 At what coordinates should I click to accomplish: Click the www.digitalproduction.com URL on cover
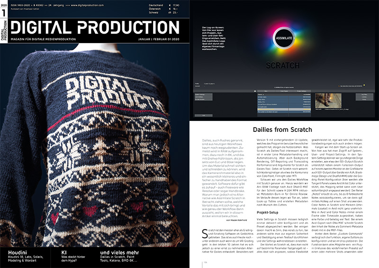pyautogui.click(x=87, y=5)
